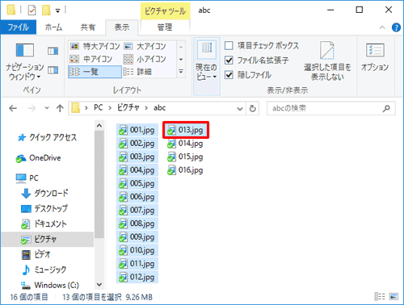The height and width of the screenshot is (305, 404).
Task: Open the Navigation pane (ナビゲーション ウィンドウ) menu
Action: pyautogui.click(x=25, y=61)
